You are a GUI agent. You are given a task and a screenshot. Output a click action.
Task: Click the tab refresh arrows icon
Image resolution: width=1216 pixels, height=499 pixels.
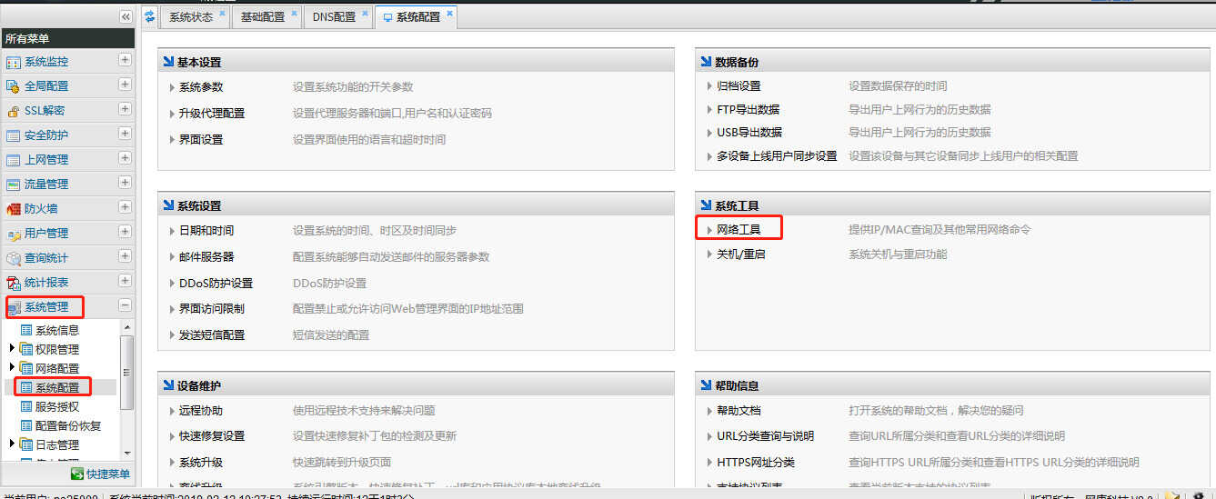[x=150, y=16]
